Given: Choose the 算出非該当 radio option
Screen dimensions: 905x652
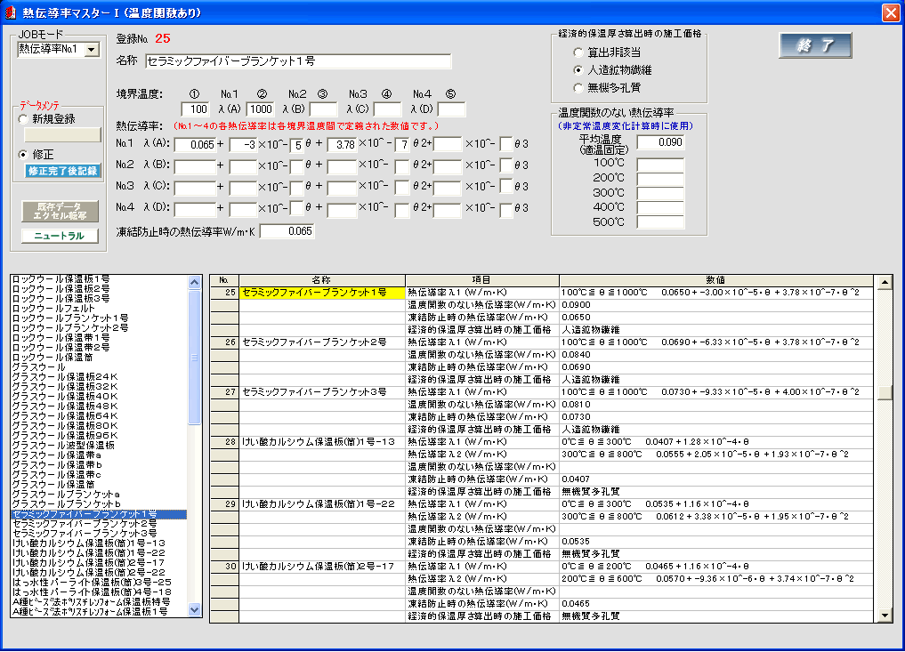Looking at the screenshot, I should pos(579,52).
